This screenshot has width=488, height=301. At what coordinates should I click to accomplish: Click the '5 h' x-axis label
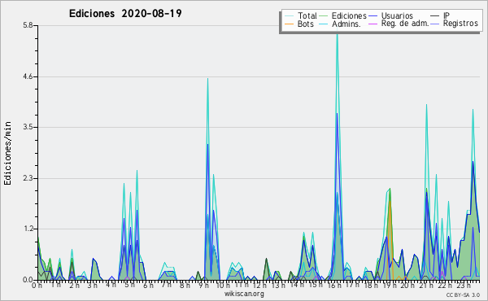click(x=129, y=285)
